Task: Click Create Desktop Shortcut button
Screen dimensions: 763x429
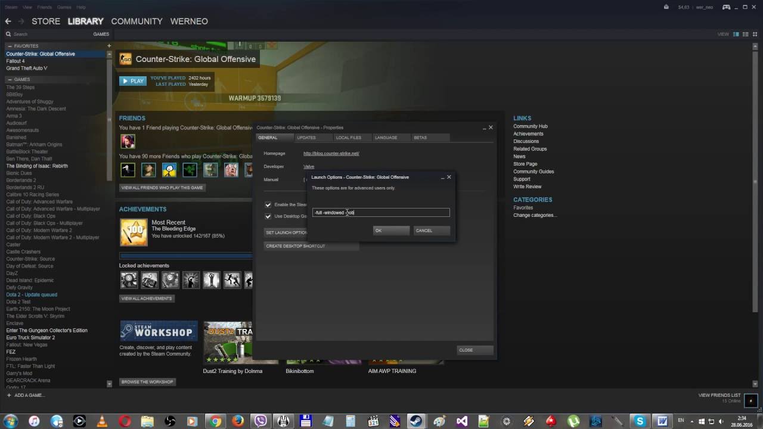Action: pyautogui.click(x=312, y=246)
